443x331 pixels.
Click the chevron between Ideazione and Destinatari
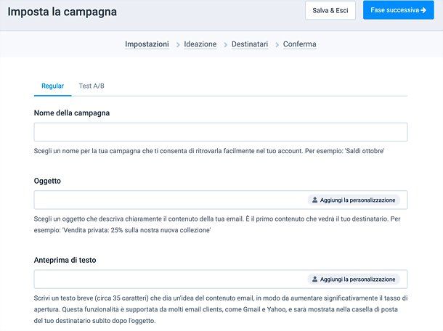pos(224,45)
